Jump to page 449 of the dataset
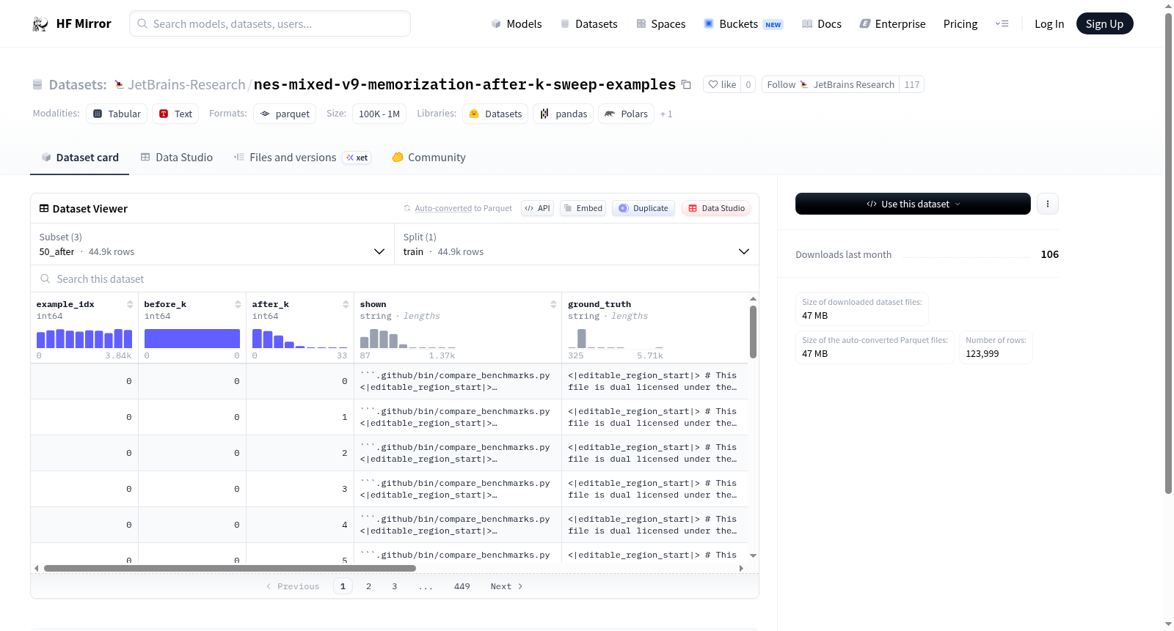The height and width of the screenshot is (631, 1174). pos(462,586)
